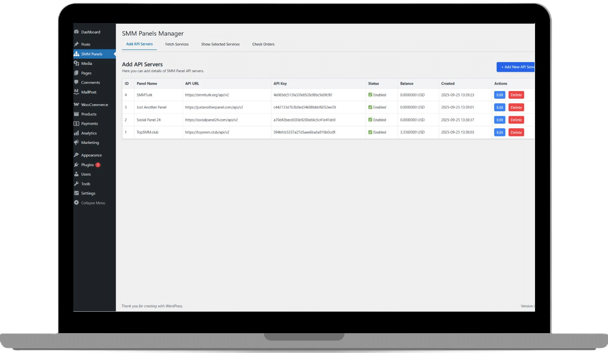Click the Tools wrench icon
This screenshot has height=353, width=608.
click(x=76, y=184)
